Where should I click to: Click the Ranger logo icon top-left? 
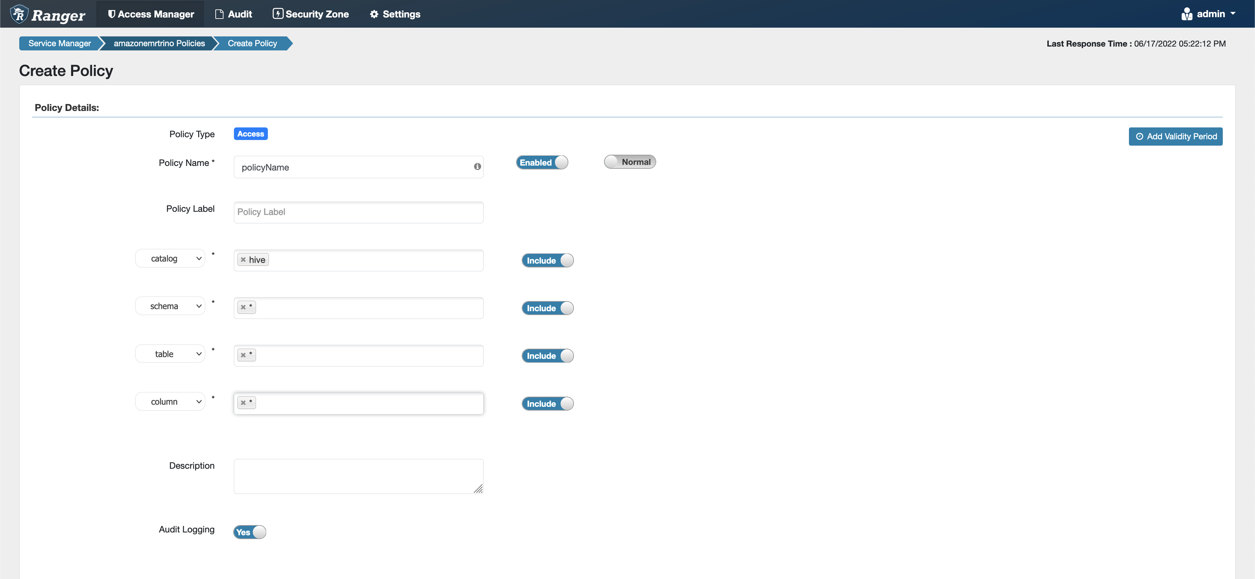(16, 14)
